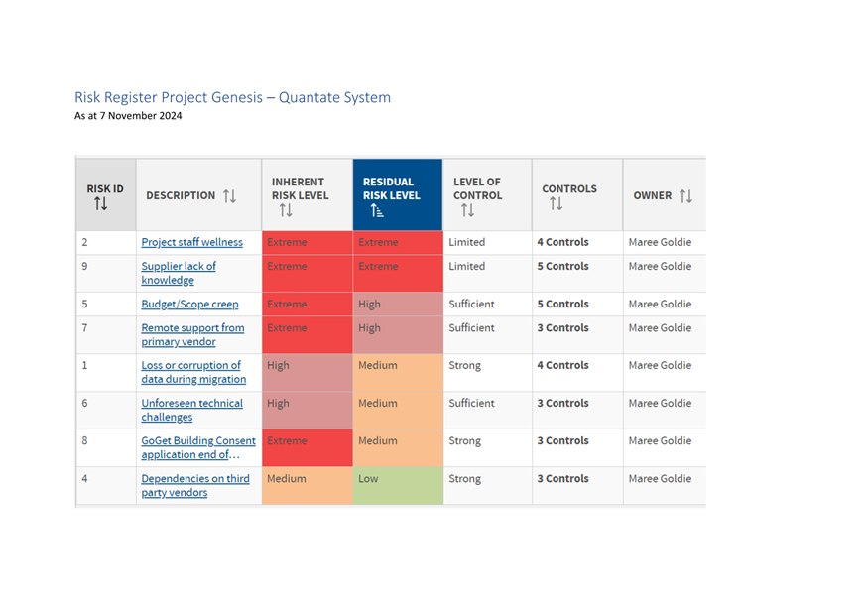Click the DESCRIPTION column header label

pyautogui.click(x=181, y=195)
